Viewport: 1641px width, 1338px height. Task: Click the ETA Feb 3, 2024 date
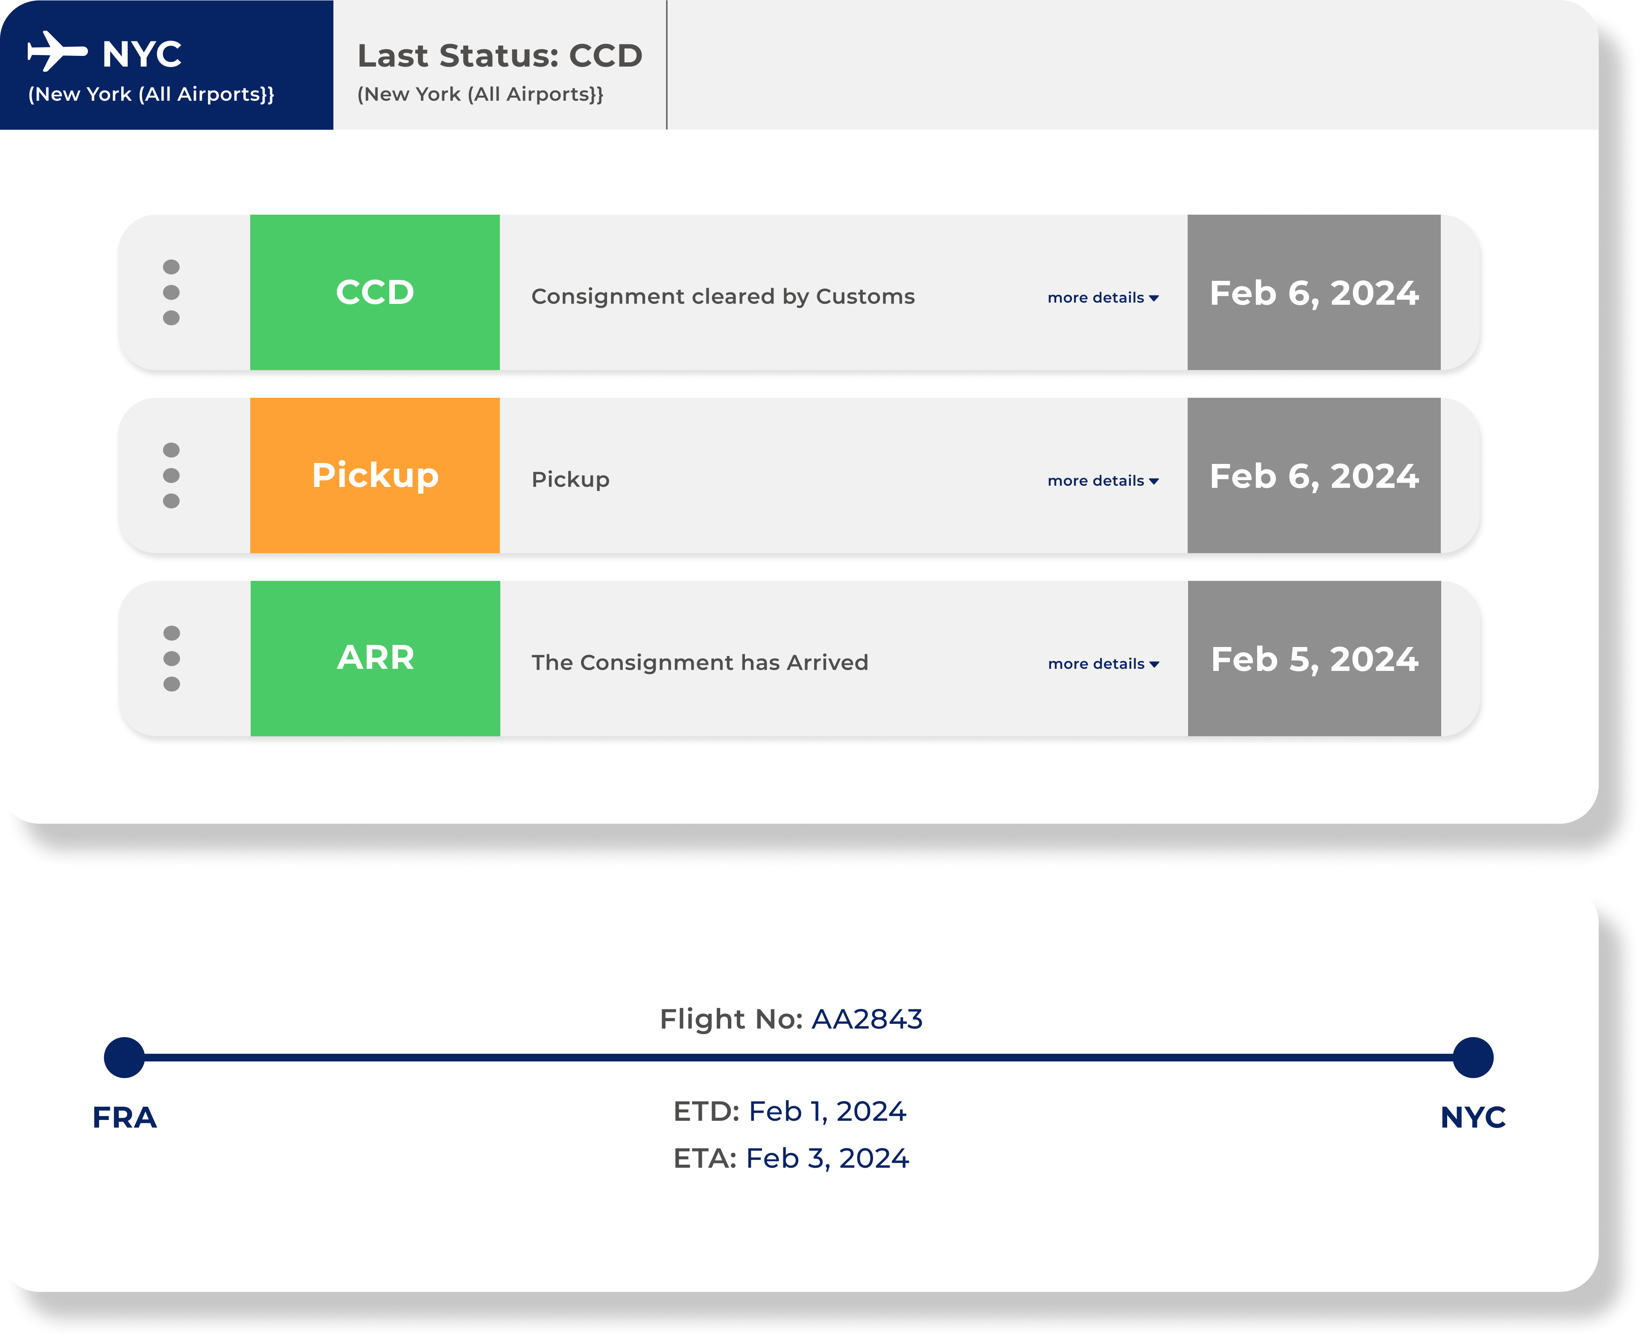[828, 1158]
